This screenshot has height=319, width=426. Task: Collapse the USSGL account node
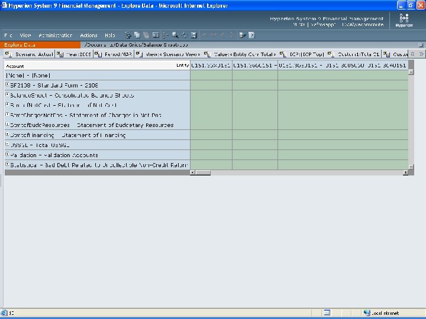(x=8, y=144)
